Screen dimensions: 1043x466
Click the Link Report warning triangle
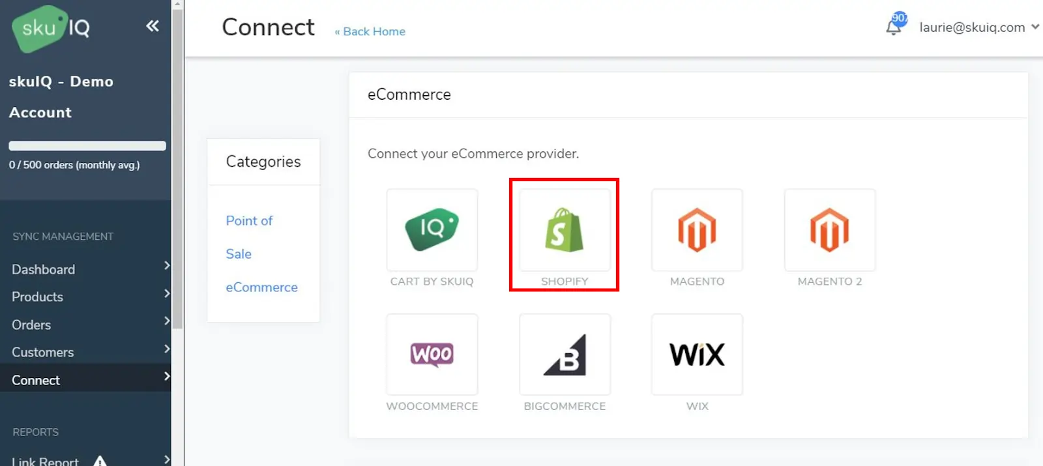(100, 461)
